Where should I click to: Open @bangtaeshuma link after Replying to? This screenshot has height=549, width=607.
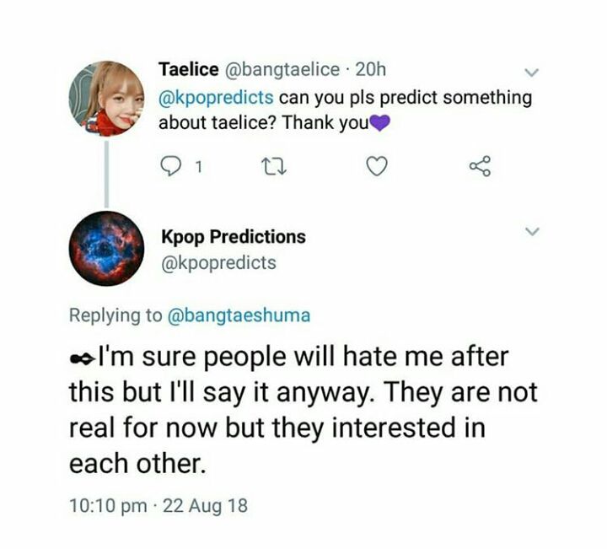coord(239,315)
